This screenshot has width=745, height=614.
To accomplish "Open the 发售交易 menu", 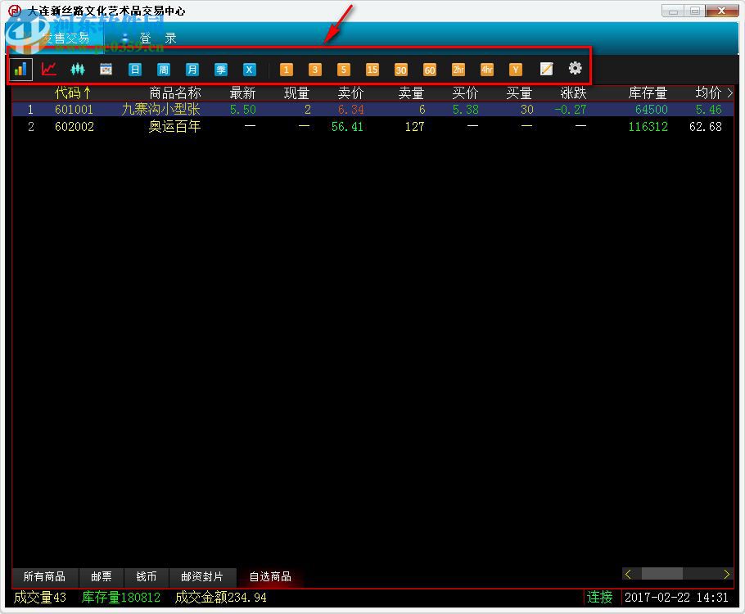I will [65, 38].
